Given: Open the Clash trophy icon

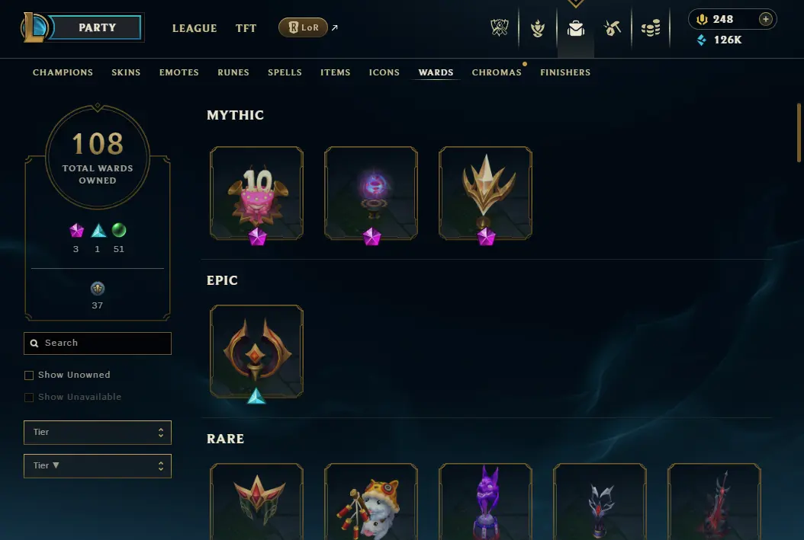Looking at the screenshot, I should [x=537, y=28].
